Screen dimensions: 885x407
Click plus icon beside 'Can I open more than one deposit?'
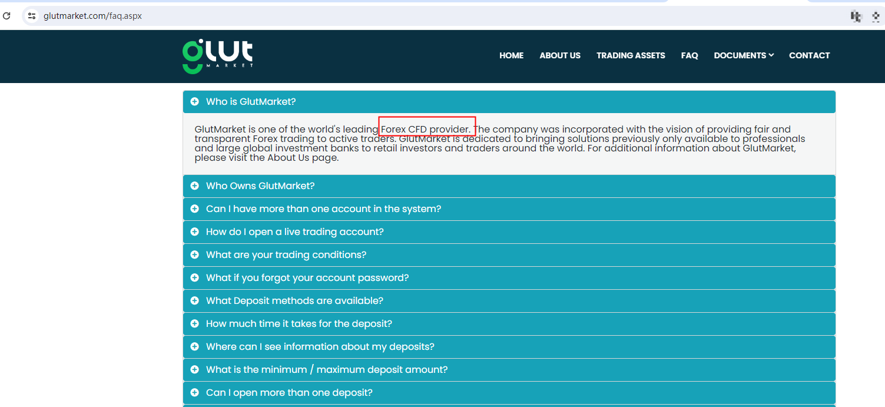click(195, 393)
